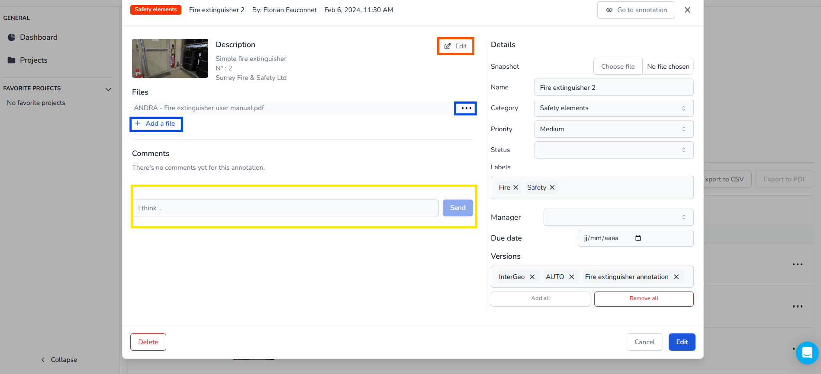Image resolution: width=821 pixels, height=374 pixels.
Task: Collapse the Favorite Projects section
Action: [108, 89]
